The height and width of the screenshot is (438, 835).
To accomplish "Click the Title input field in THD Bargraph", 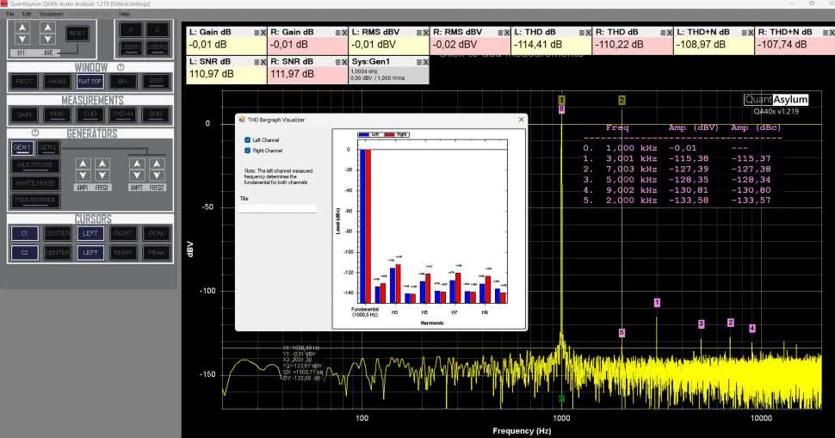I will tap(278, 208).
